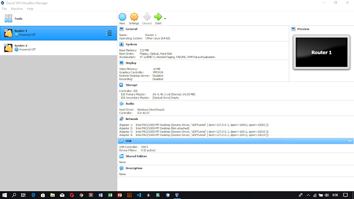Open the Router 1 hamburger tools menu
This screenshot has height=199, width=354.
[108, 33]
